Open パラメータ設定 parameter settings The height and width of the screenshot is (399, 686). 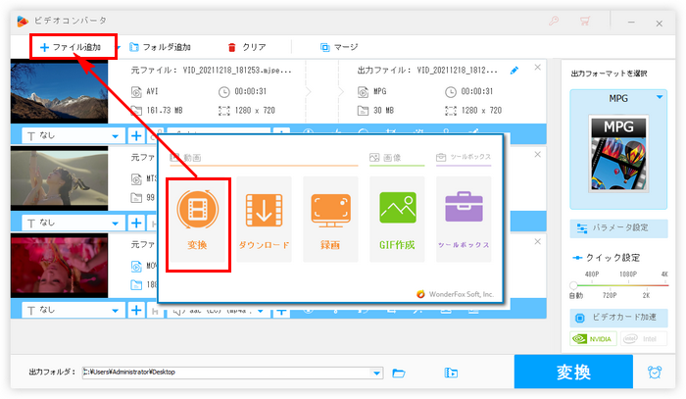[x=619, y=227]
